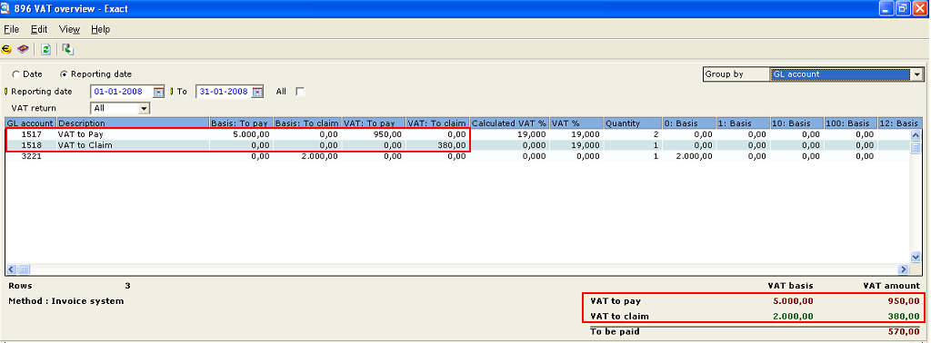Select the VAT to Claim row description
The image size is (931, 343).
(x=85, y=145)
